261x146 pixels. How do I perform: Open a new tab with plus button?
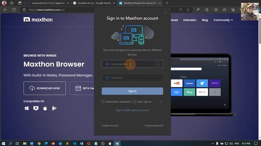click(167, 3)
